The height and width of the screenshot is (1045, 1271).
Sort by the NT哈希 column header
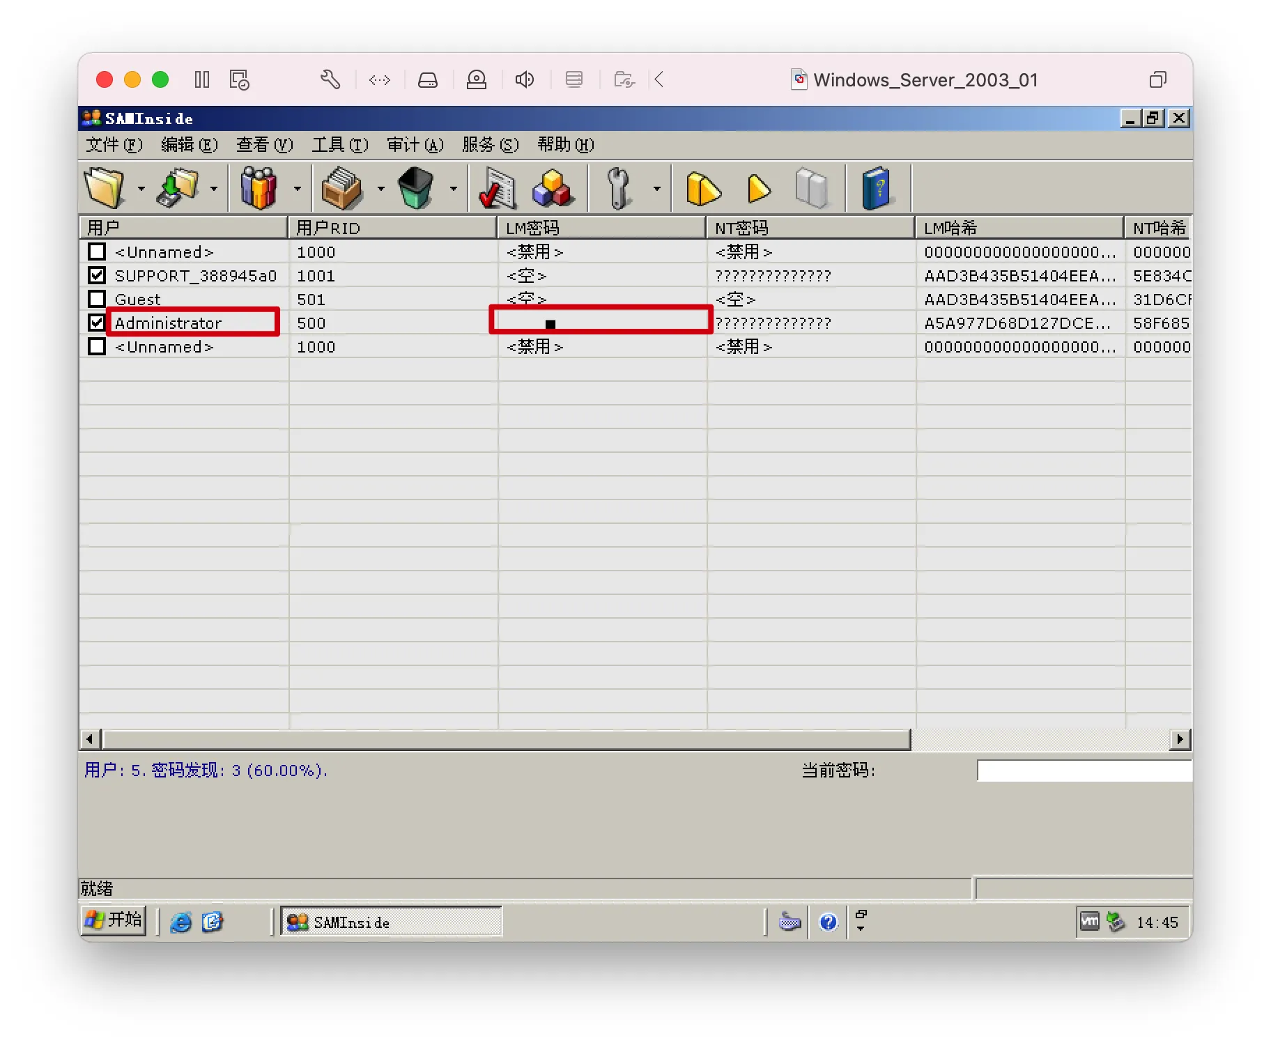[x=1157, y=228]
